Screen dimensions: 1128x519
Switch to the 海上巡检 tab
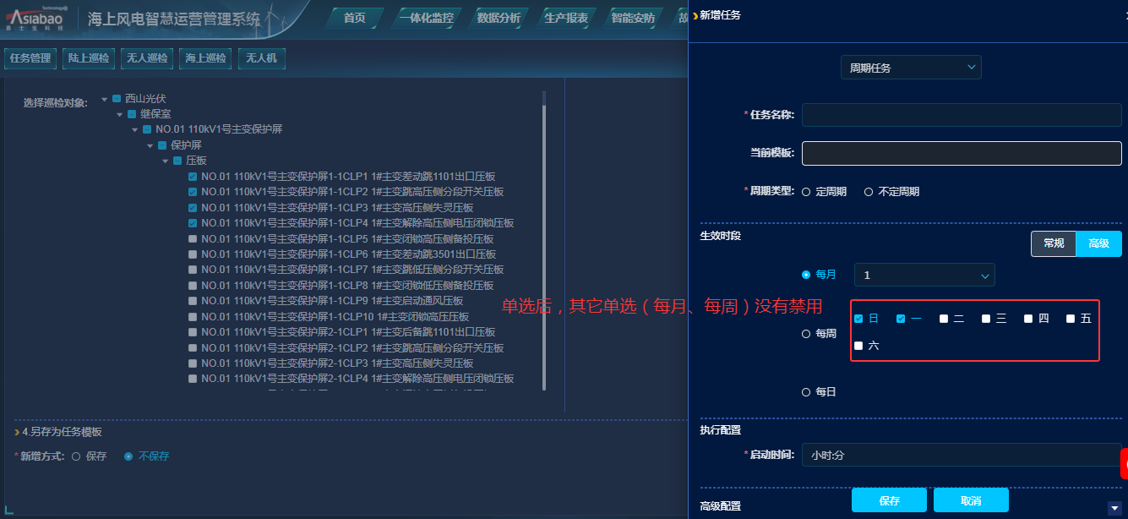tap(205, 58)
